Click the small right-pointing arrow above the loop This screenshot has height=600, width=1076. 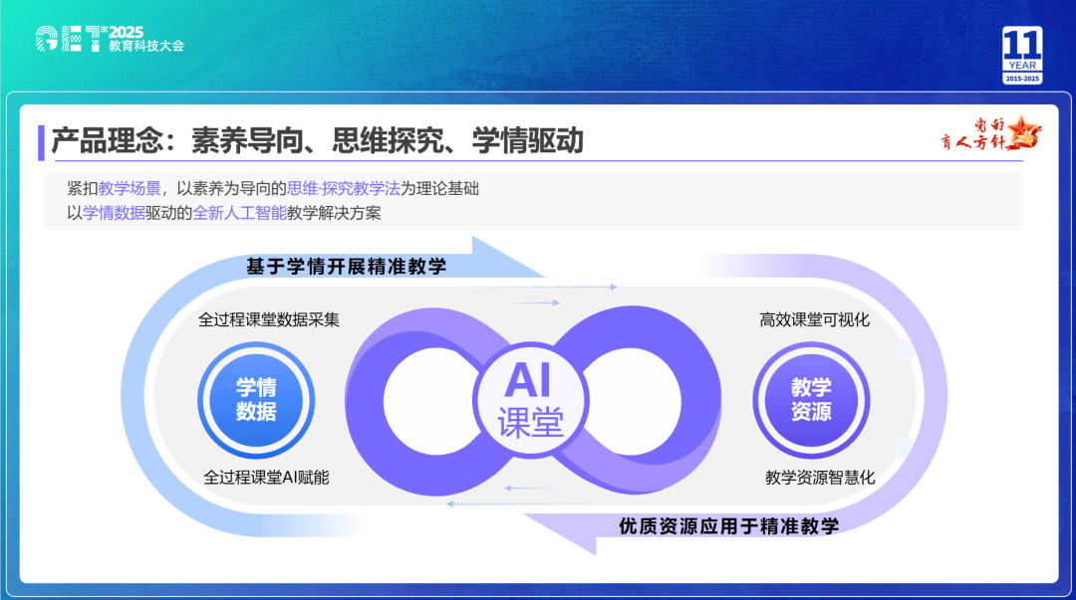pos(531,302)
